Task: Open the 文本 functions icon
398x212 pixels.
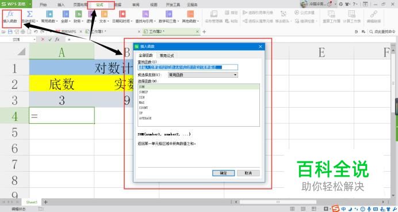Action: (104, 14)
